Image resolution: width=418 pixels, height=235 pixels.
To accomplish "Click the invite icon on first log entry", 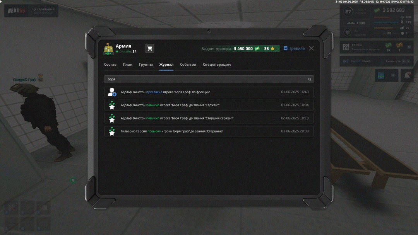I will point(112,92).
